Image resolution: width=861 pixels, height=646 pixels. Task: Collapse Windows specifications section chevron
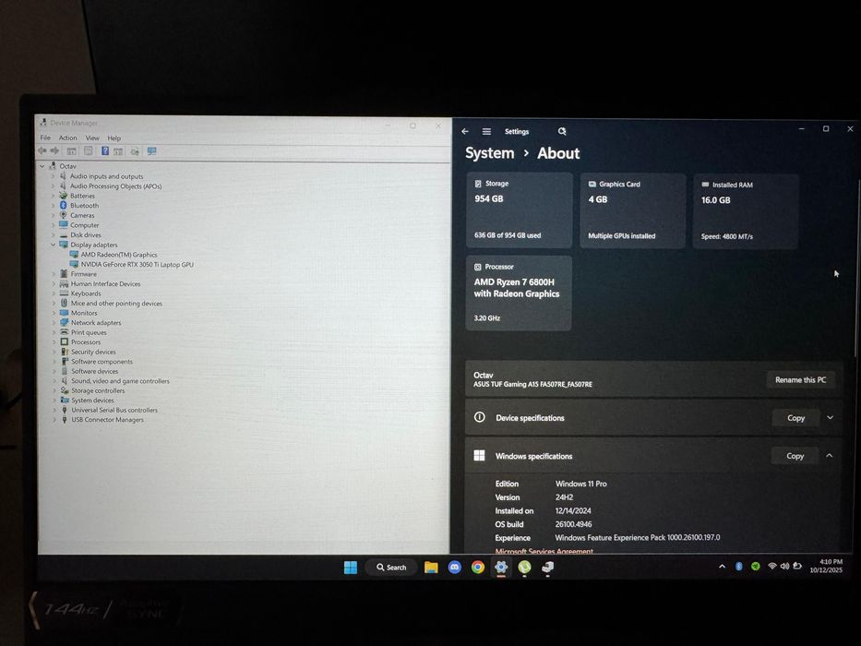point(829,456)
